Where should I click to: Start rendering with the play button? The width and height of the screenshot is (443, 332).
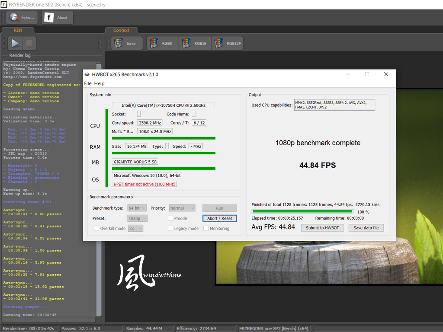15,43
